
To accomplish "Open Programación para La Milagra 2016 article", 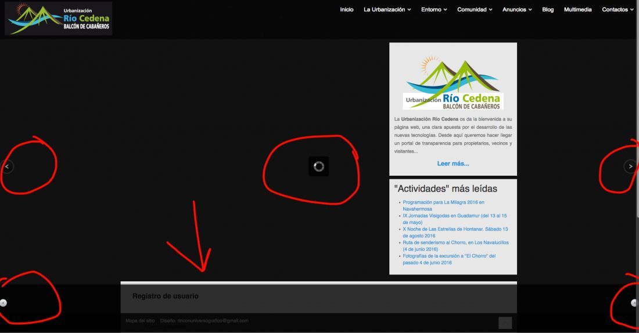I will coord(443,205).
